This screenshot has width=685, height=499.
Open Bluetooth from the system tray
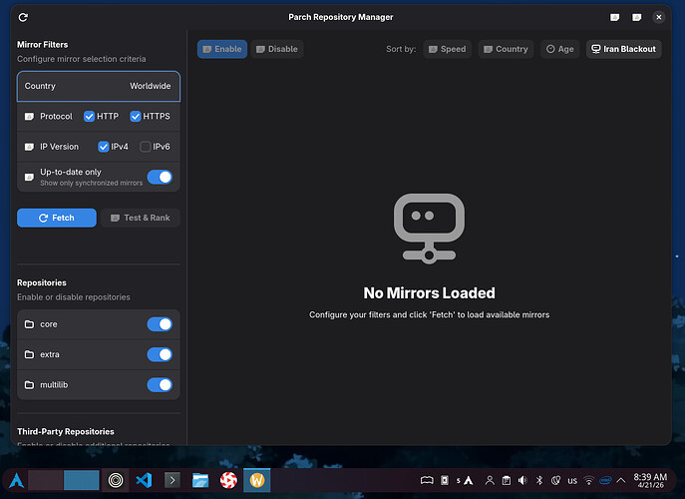[x=539, y=481]
